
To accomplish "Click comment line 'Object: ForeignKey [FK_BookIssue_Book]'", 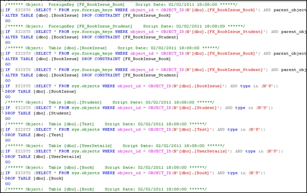I will (x=121, y=4).
